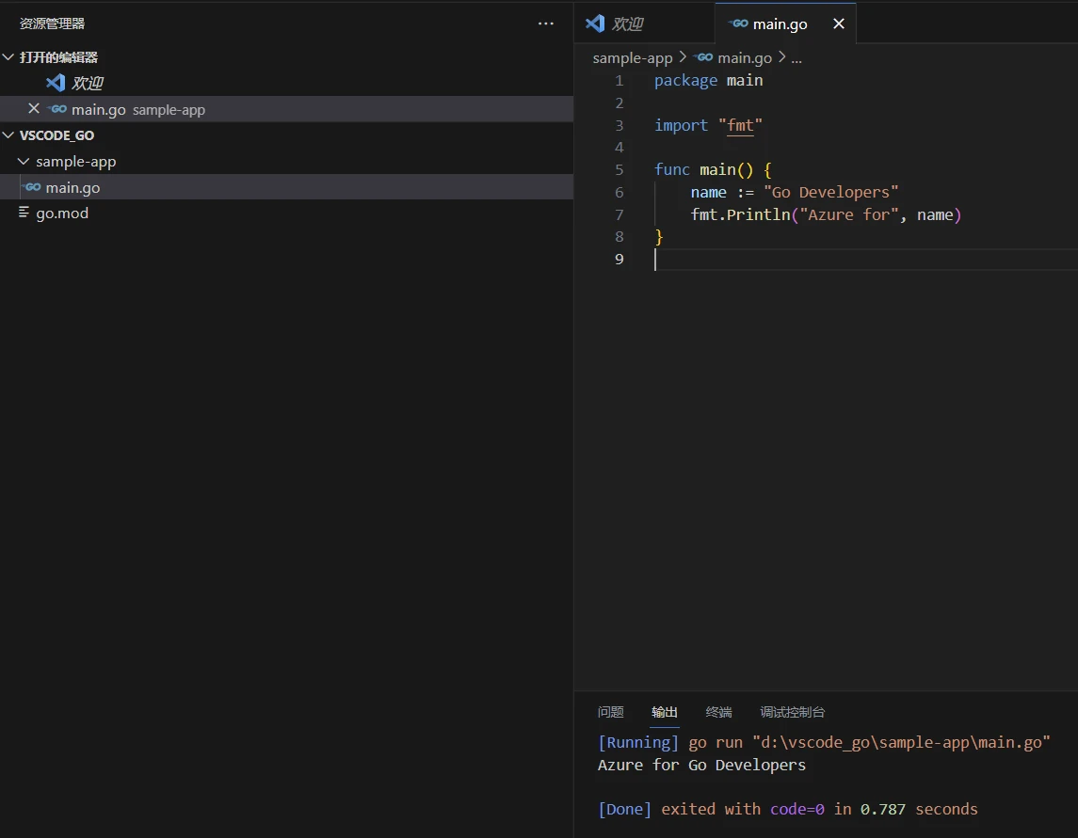
Task: Click the breadcrumb Go icon
Action: [x=703, y=57]
